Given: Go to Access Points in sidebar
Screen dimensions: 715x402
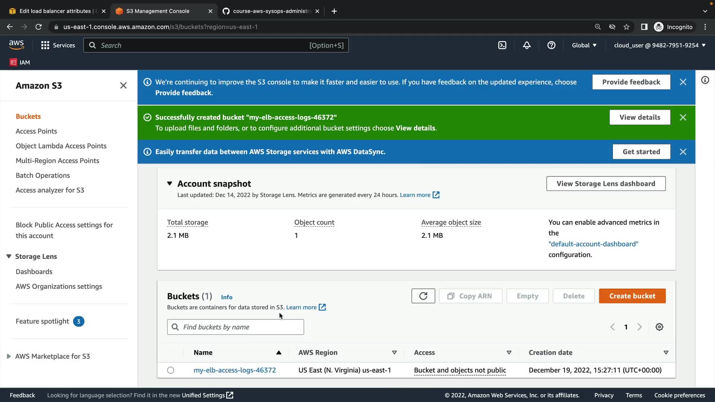Looking at the screenshot, I should pyautogui.click(x=36, y=131).
